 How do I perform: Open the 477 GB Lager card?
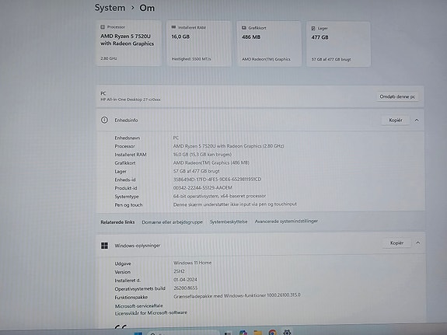(x=338, y=44)
